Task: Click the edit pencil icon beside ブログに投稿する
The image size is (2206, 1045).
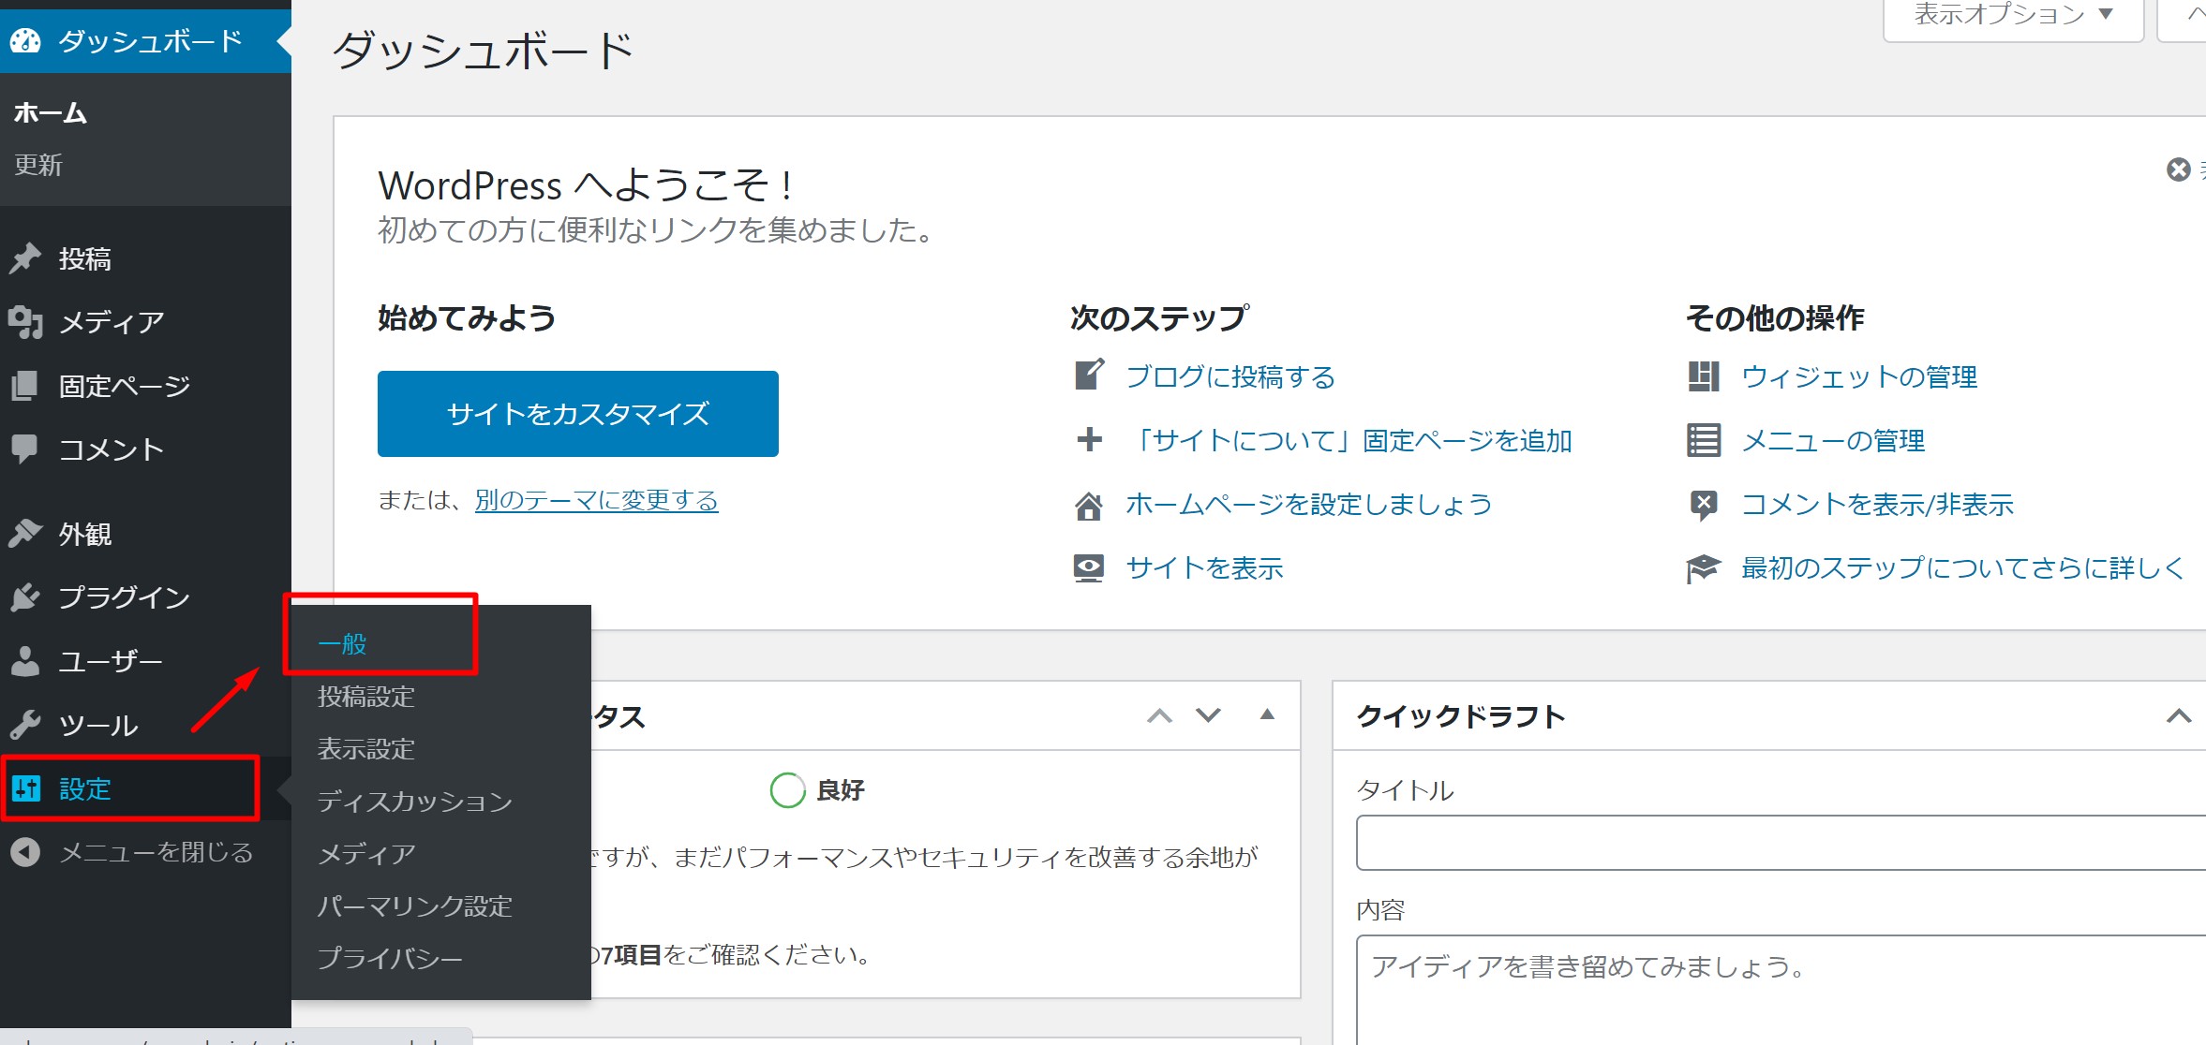Action: click(1089, 375)
